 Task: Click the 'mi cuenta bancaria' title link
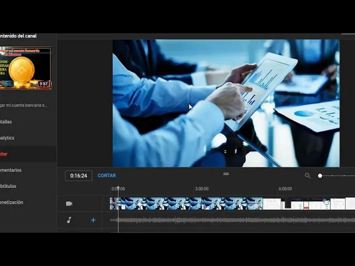pos(24,105)
